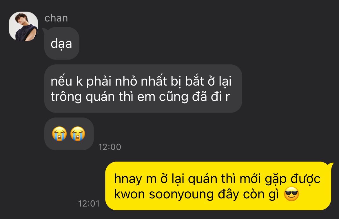Click the first crying face emoji
Viewport: 339px width, 219px height.
pyautogui.click(x=59, y=133)
